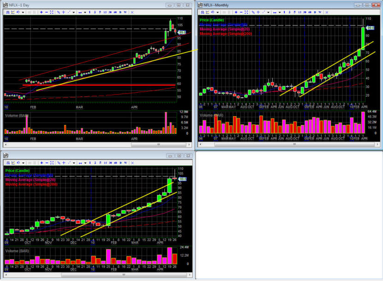Image resolution: width=383 pixels, height=281 pixels.
Task: Click zoom out minus icon in bottom-left chart toolbar
Action: (47, 163)
